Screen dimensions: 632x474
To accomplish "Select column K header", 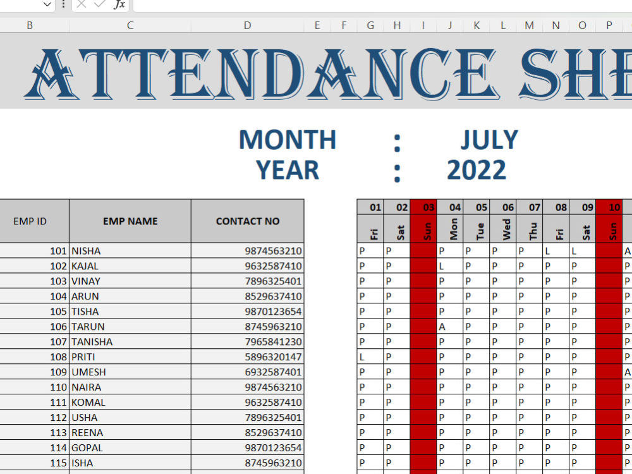I will click(x=477, y=25).
